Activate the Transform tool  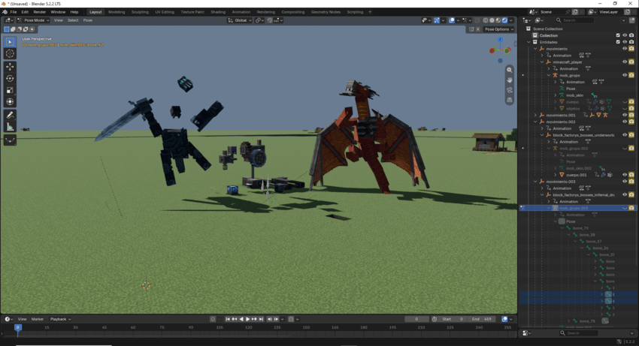(x=10, y=102)
